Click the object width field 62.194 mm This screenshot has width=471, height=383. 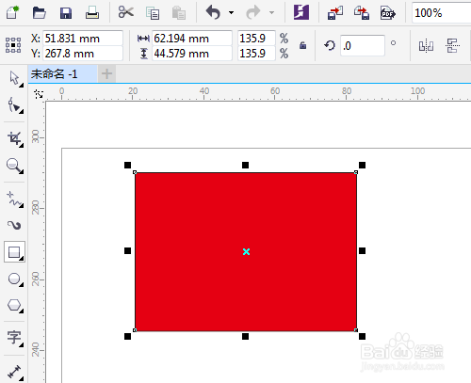point(192,39)
